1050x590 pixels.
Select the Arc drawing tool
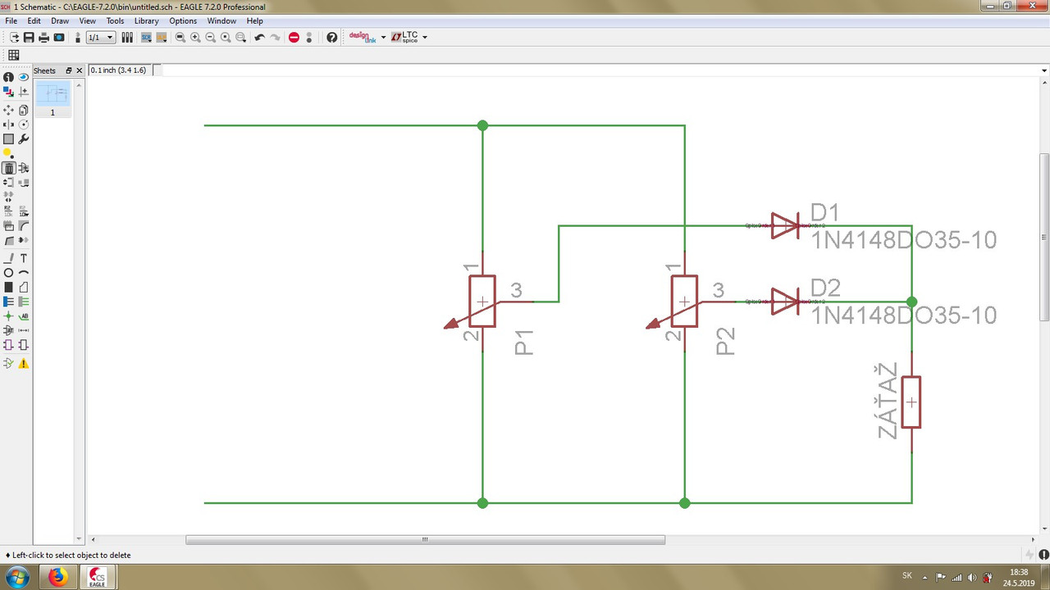click(x=24, y=273)
